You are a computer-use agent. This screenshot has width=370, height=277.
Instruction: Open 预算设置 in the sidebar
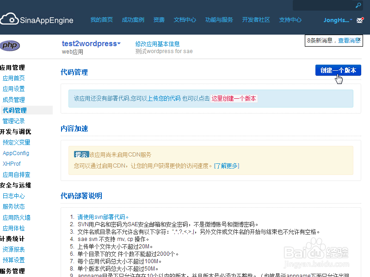(x=14, y=260)
